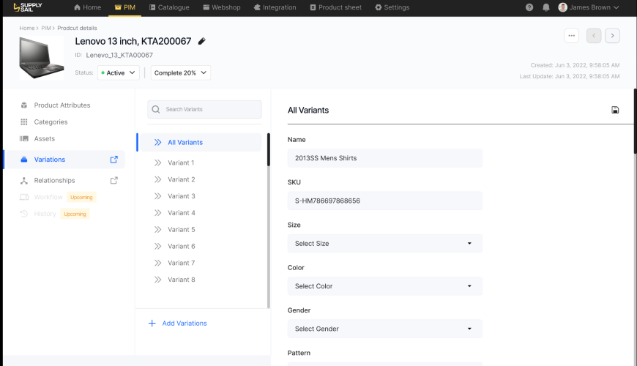Open the Product sheet top menu
Image resolution: width=637 pixels, height=366 pixels.
pos(335,7)
